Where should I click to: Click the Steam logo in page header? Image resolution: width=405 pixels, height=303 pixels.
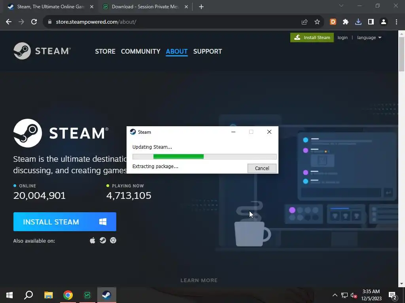coord(42,51)
